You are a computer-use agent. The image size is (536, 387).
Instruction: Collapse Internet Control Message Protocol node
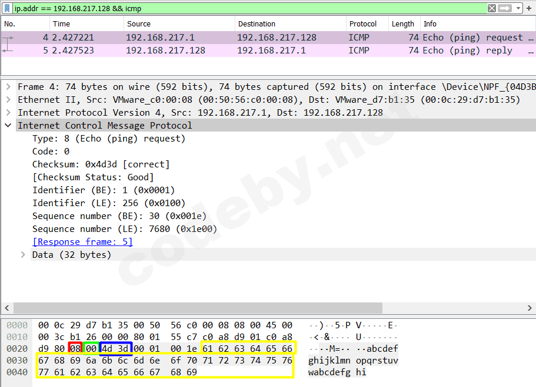[x=9, y=126]
